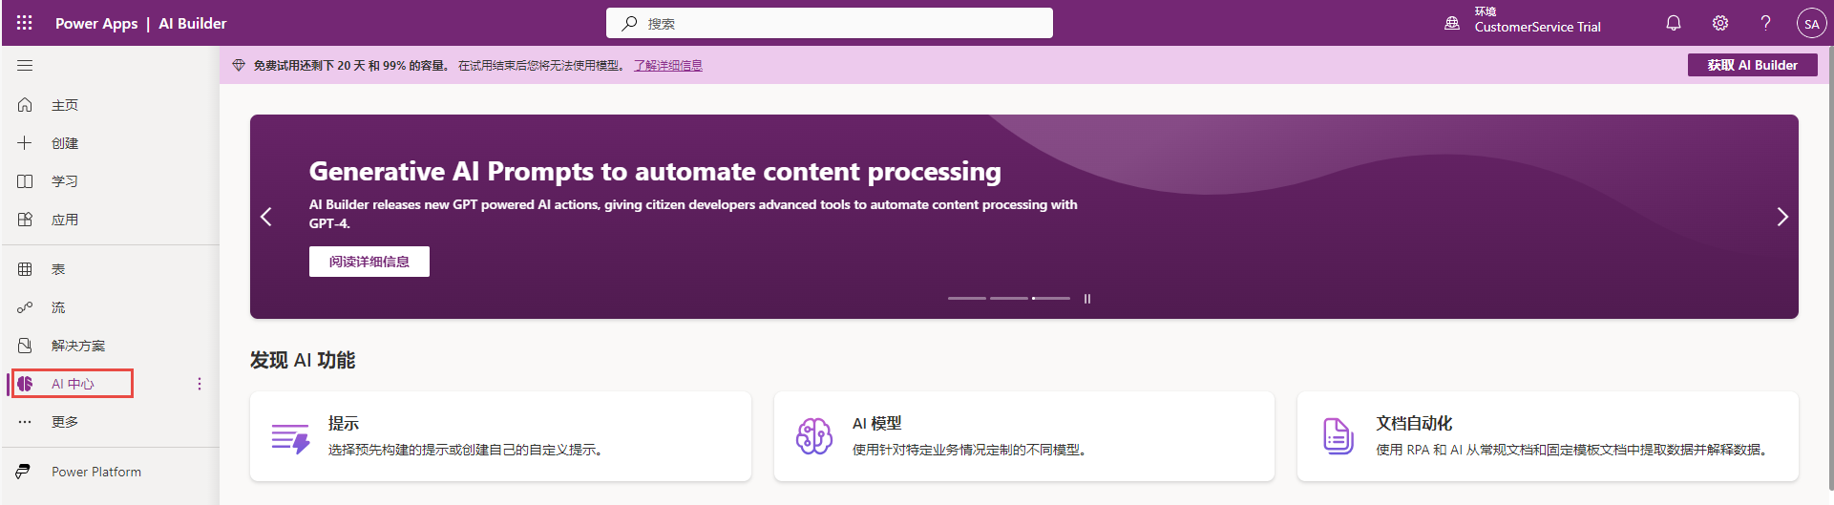Open settings gear icon
This screenshot has height=505, width=1834.
pos(1720,23)
